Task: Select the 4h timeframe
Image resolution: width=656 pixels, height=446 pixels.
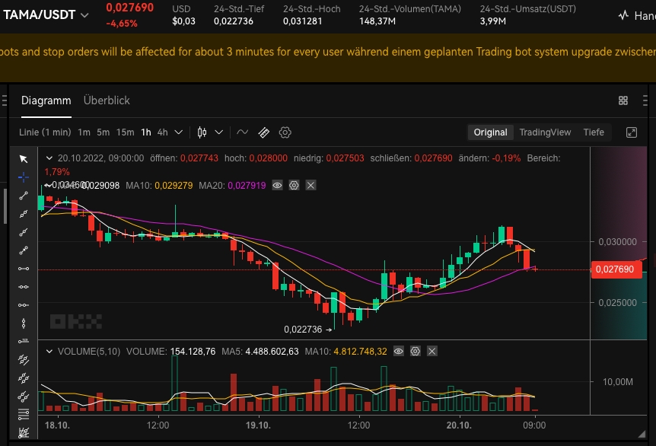Action: click(x=162, y=132)
